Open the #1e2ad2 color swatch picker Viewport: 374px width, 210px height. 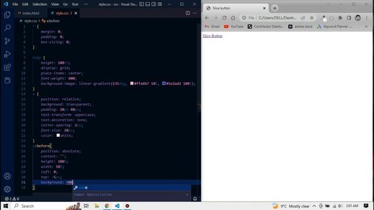164,83
